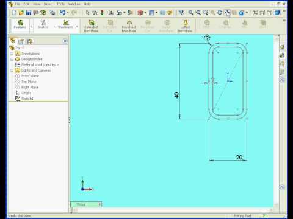Click the 20 width dimension

click(239, 157)
